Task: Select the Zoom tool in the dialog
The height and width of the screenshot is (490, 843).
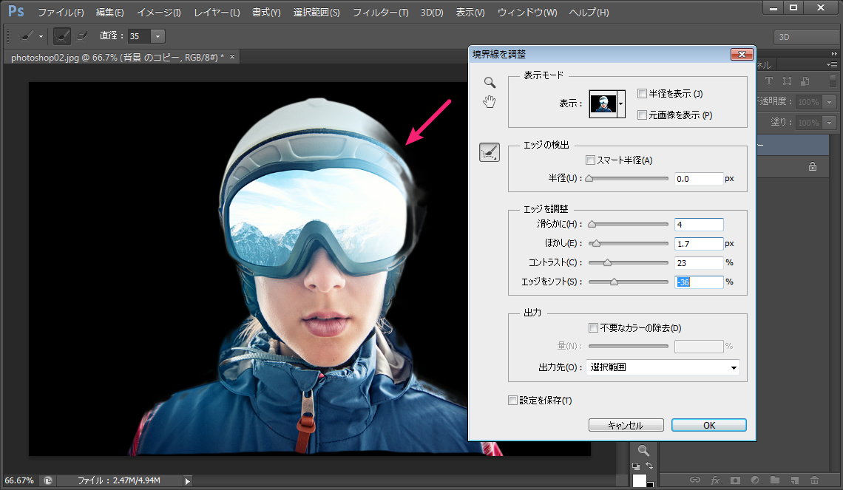Action: (489, 83)
